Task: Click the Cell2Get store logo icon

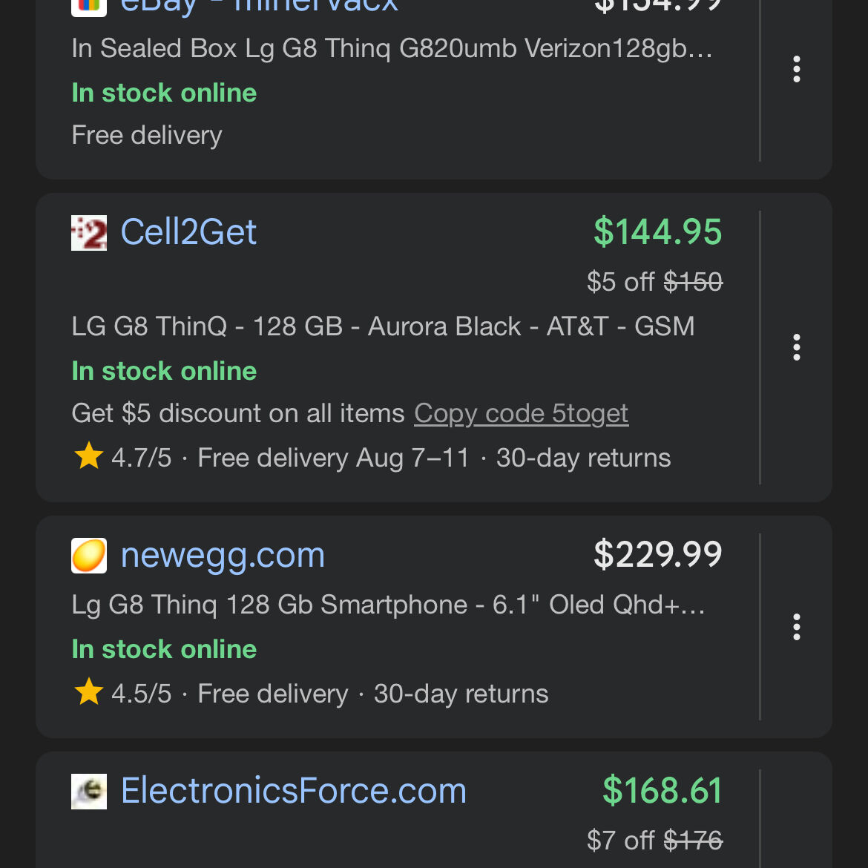Action: pos(89,233)
